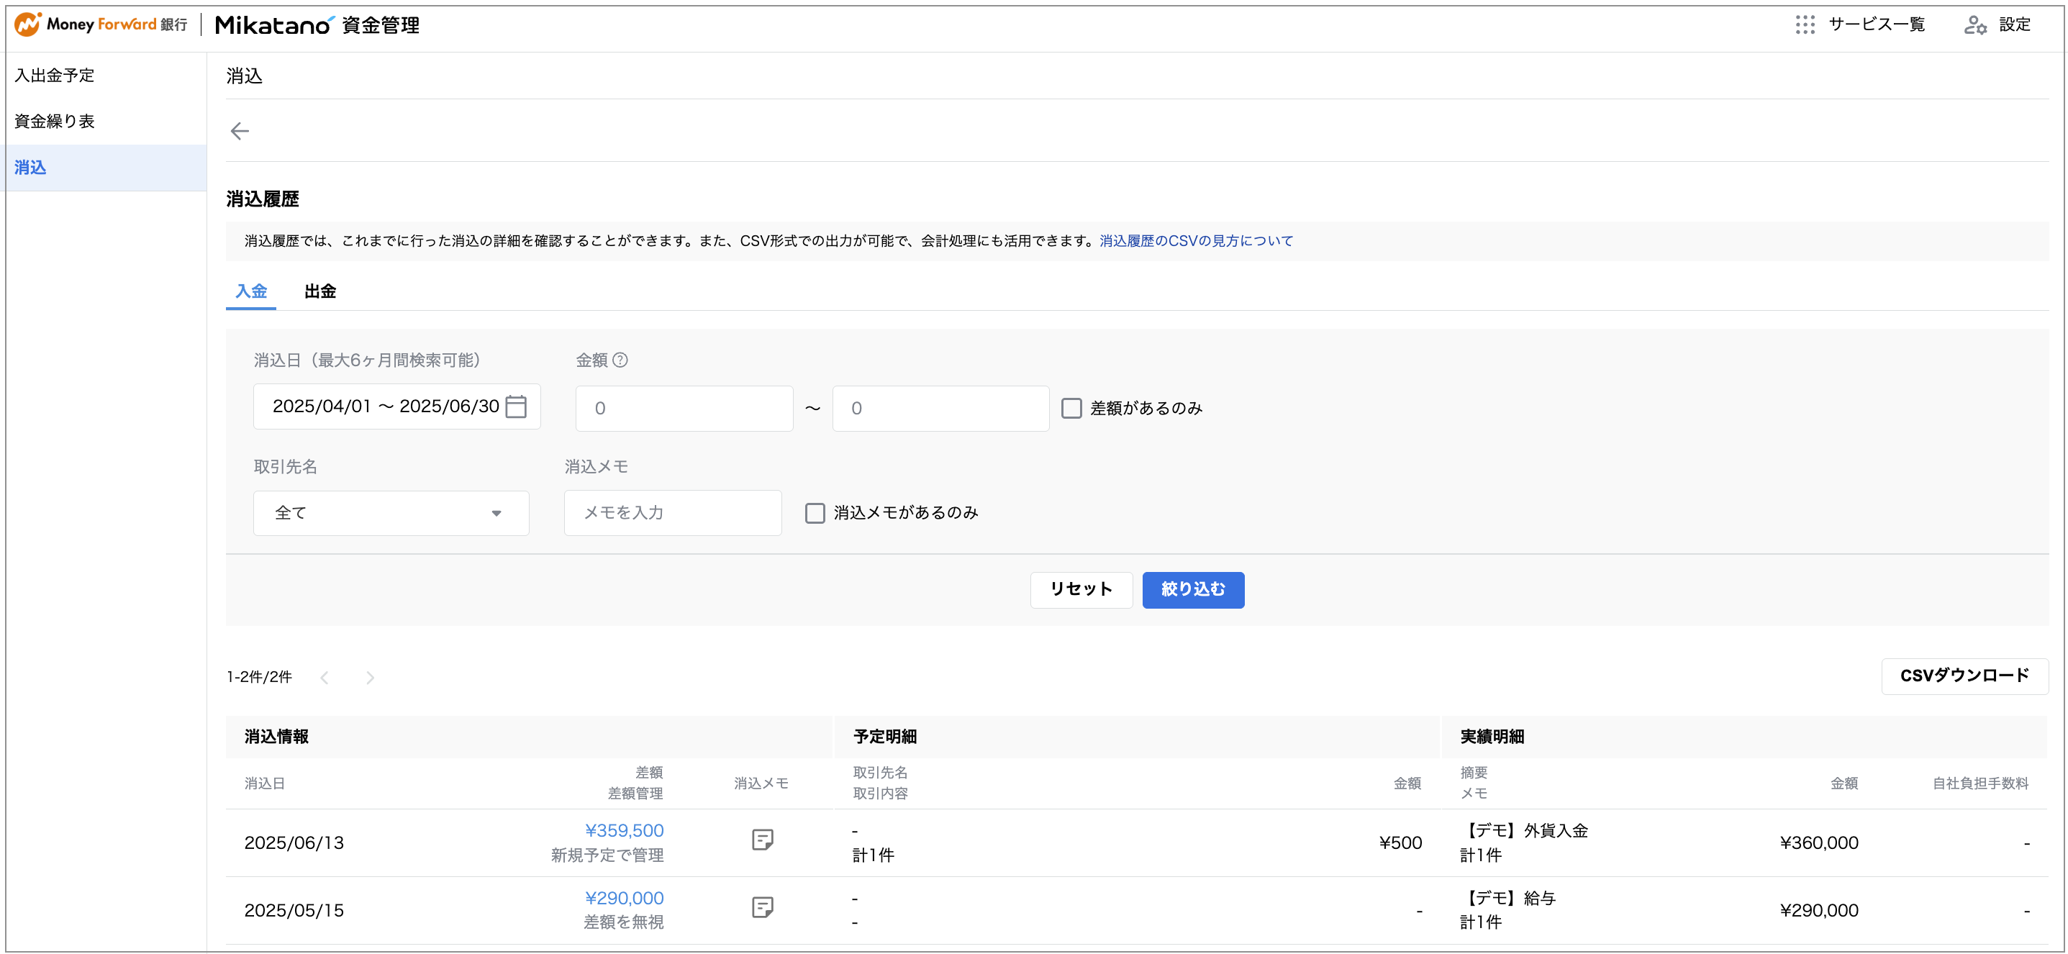Enable the 差額があるのみ checkbox
The height and width of the screenshot is (954, 2068).
click(x=1071, y=409)
